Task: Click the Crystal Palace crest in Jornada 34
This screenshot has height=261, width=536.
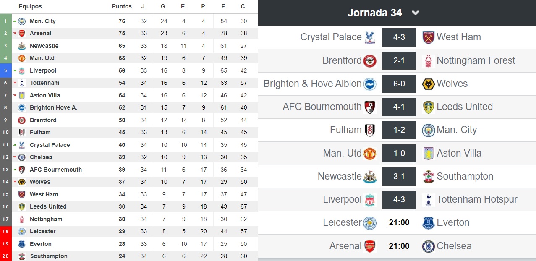Action: click(370, 37)
